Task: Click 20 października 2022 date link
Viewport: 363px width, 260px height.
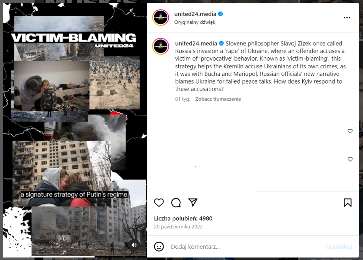Action: pos(178,227)
